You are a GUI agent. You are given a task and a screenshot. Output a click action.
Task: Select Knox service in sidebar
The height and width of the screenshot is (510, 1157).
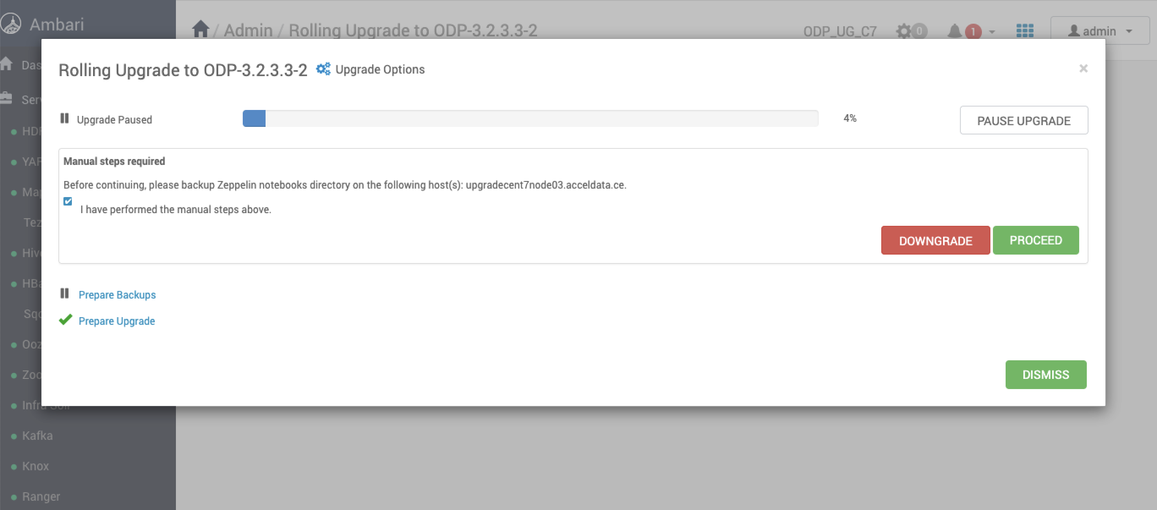click(x=36, y=466)
